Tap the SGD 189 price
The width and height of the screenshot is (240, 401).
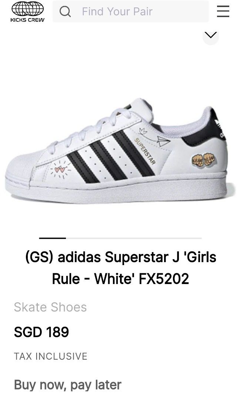point(41,332)
